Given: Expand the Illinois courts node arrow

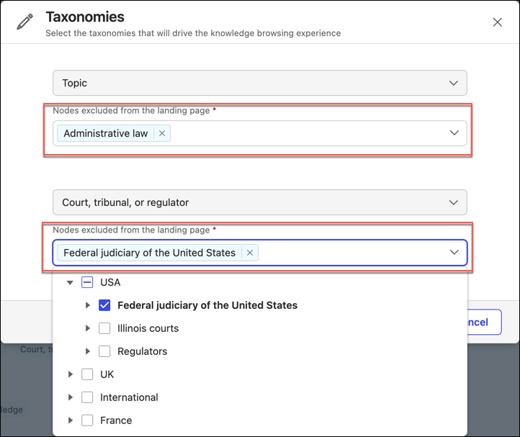Looking at the screenshot, I should click(x=87, y=328).
